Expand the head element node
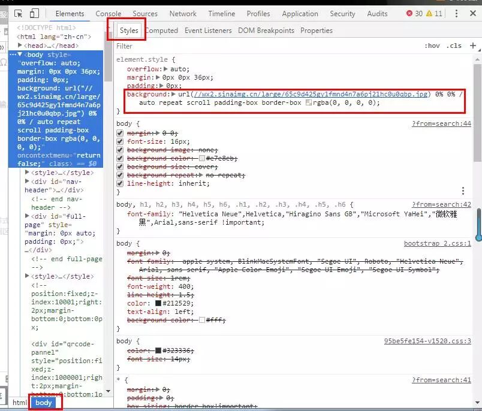This screenshot has width=482, height=411. click(20, 46)
